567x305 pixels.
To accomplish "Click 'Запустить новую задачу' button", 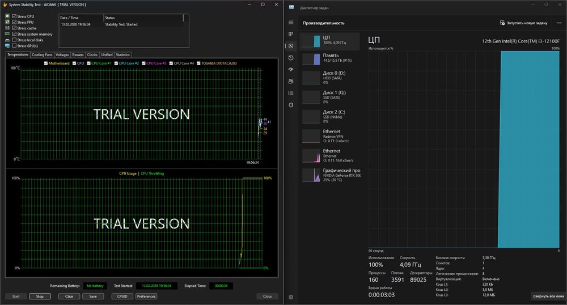I will [x=524, y=23].
